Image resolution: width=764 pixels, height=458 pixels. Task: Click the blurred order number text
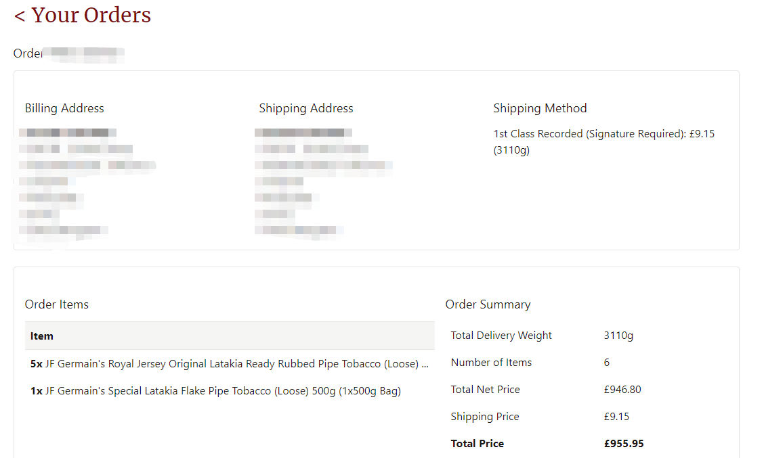(84, 53)
